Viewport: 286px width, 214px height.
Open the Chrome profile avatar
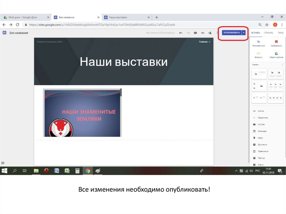[x=275, y=25]
